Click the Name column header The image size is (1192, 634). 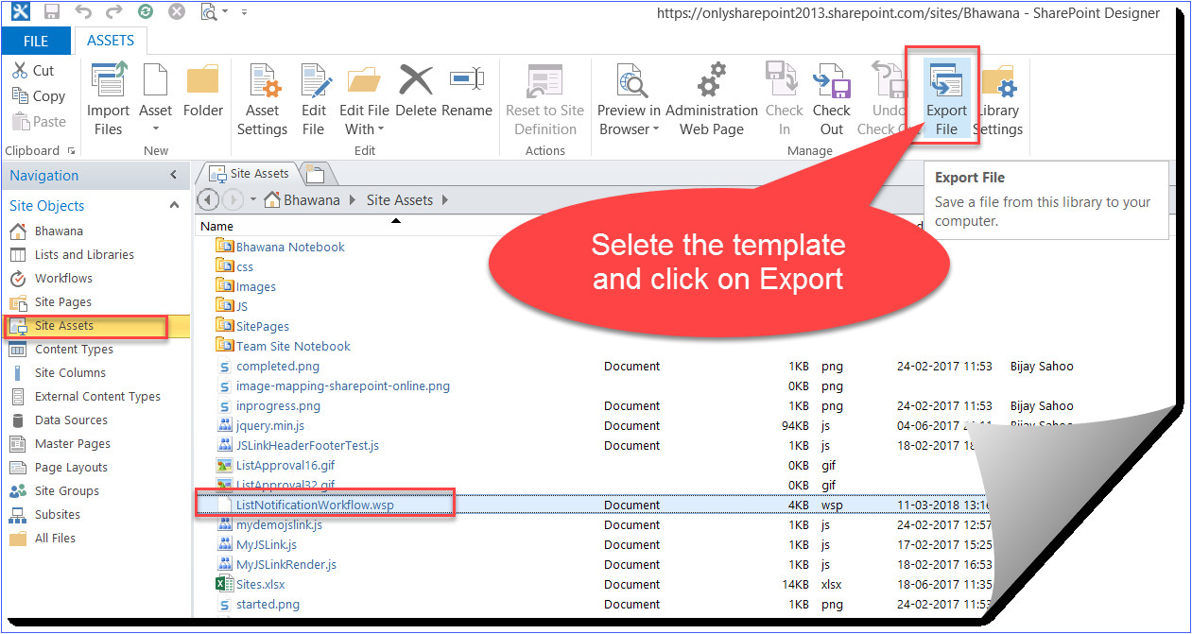coord(217,227)
